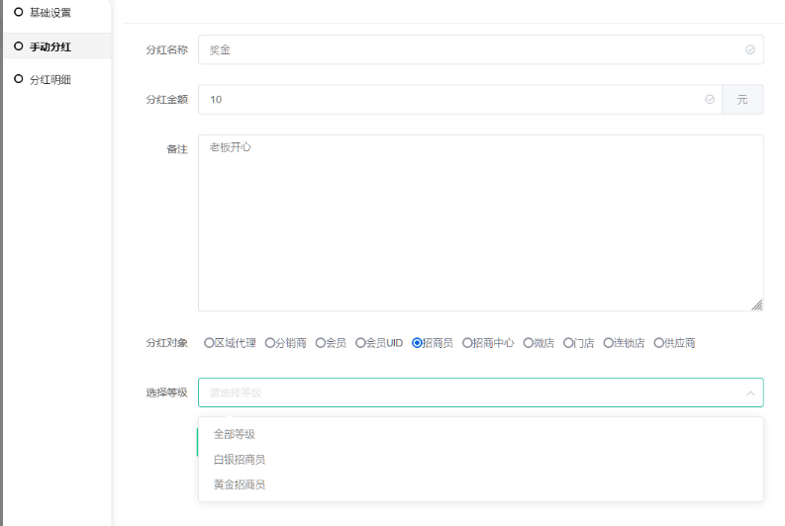This screenshot has height=526, width=785.
Task: Select the 会员UID radio button
Action: pyautogui.click(x=360, y=343)
